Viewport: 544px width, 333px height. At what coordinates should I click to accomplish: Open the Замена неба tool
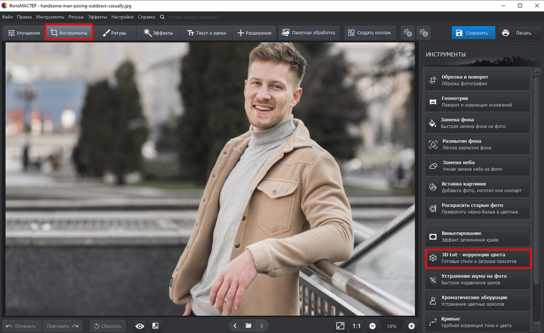(478, 166)
